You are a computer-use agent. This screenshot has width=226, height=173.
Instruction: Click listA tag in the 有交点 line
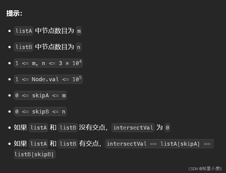tap(38, 144)
